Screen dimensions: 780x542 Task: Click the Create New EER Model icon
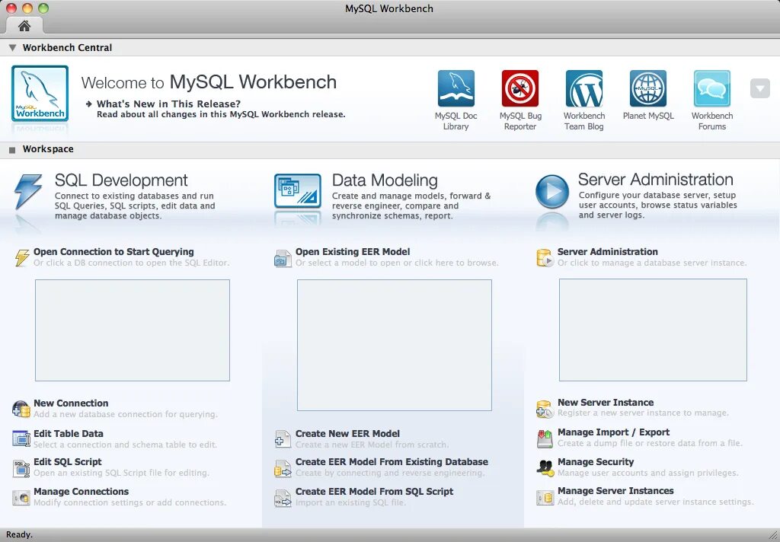[x=283, y=439]
